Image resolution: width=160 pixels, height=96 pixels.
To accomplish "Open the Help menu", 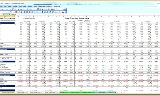I will coord(35,7).
